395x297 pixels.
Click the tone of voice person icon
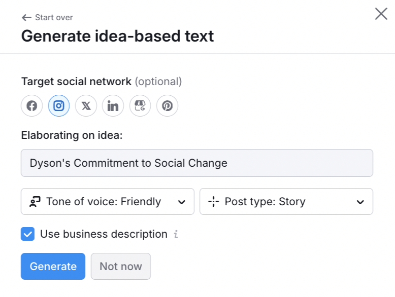click(x=35, y=202)
